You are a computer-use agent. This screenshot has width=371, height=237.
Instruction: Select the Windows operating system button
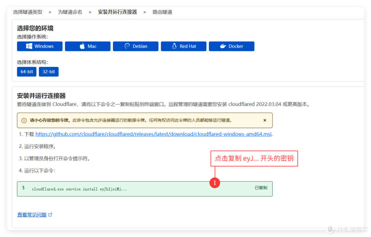pos(40,46)
